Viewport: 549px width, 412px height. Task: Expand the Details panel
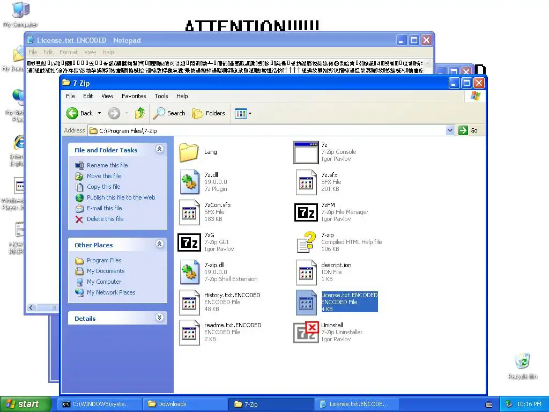coord(159,318)
